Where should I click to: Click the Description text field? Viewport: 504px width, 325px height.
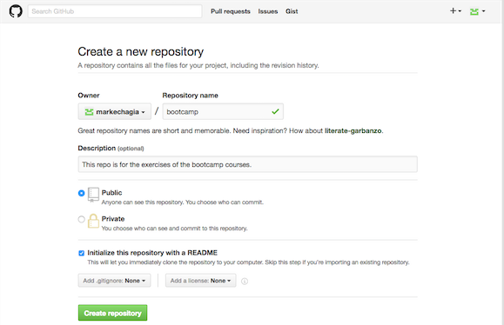tap(247, 164)
